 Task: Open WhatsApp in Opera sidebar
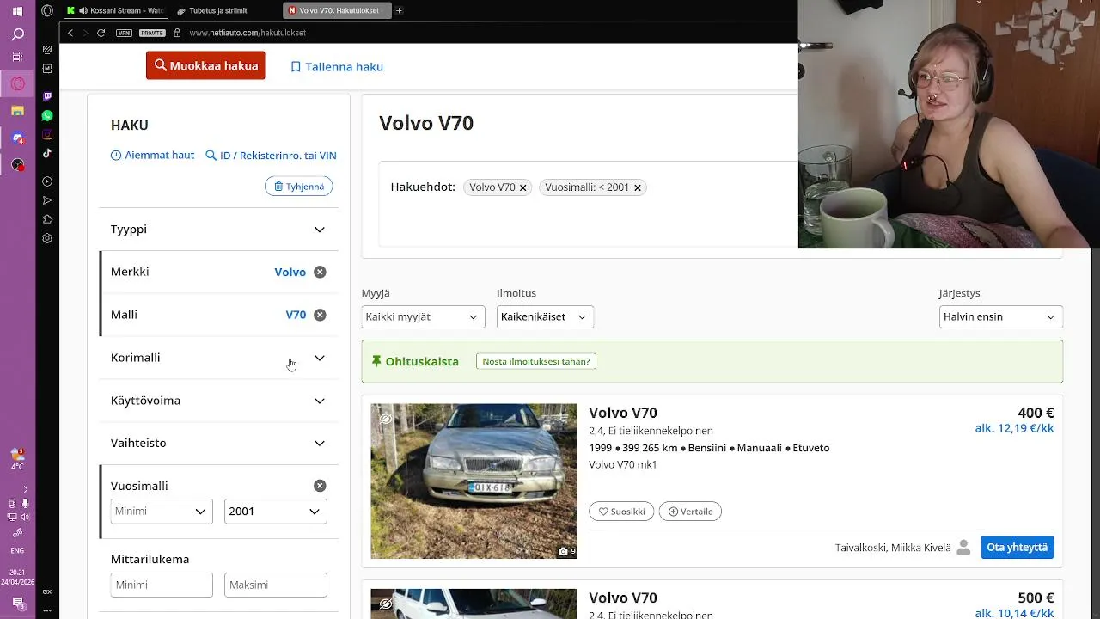(47, 115)
